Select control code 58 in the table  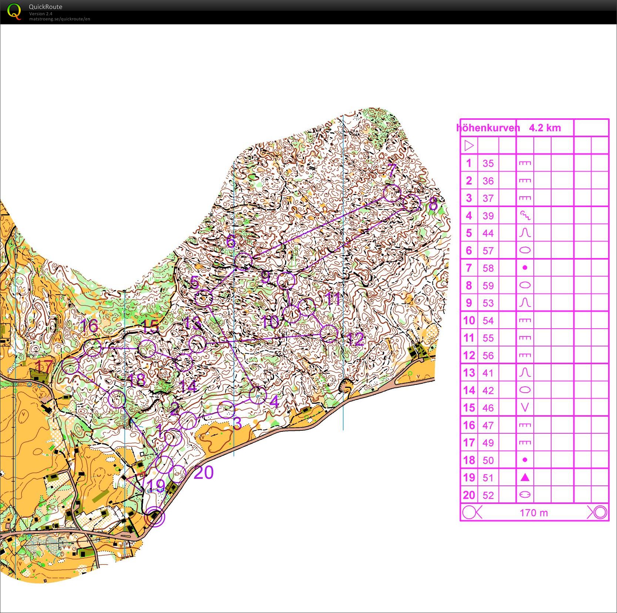488,268
